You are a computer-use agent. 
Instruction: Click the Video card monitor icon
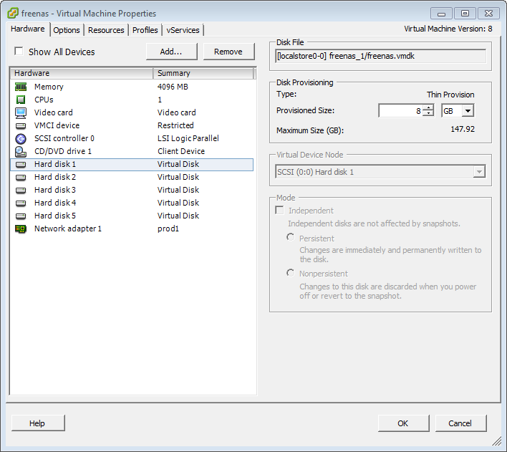21,112
